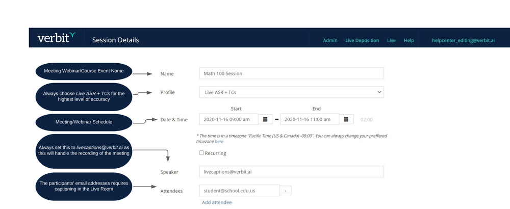Toggle the Recurring checkbox
Screen dimensions: 510x209
[201, 153]
